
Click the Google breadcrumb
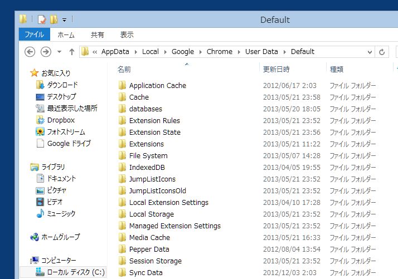point(183,52)
